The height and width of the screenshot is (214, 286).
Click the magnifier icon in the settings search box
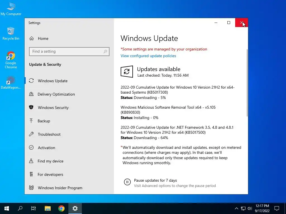pos(105,52)
